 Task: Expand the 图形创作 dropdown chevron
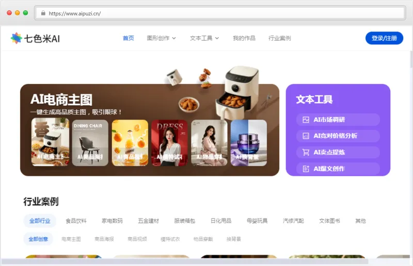point(174,38)
